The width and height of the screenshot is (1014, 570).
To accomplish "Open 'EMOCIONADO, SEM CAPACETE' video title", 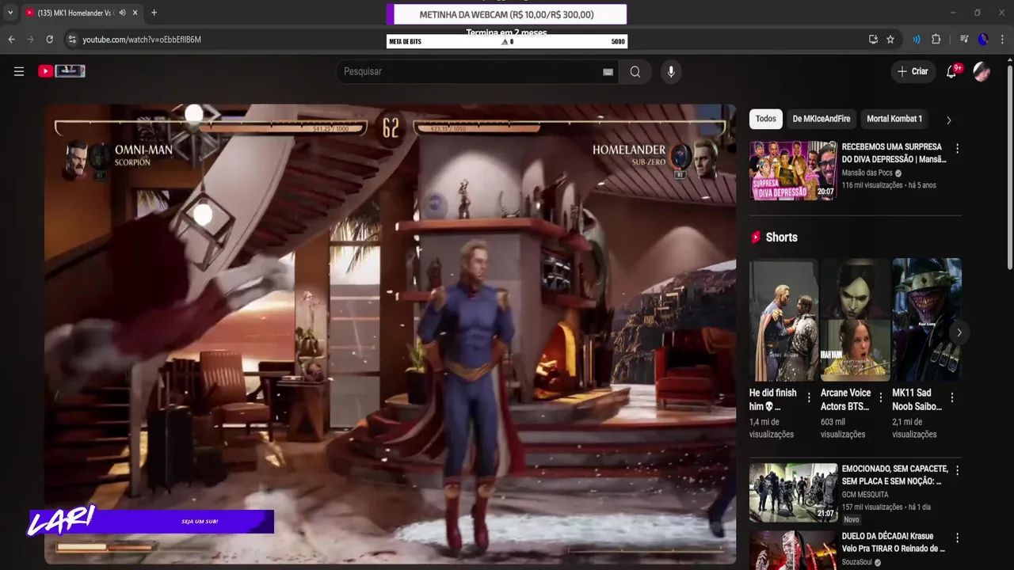I will coord(894,475).
